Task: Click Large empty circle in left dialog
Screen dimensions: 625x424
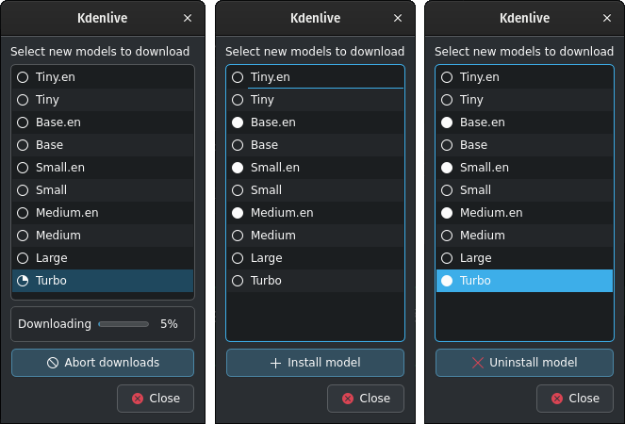Action: [x=23, y=258]
